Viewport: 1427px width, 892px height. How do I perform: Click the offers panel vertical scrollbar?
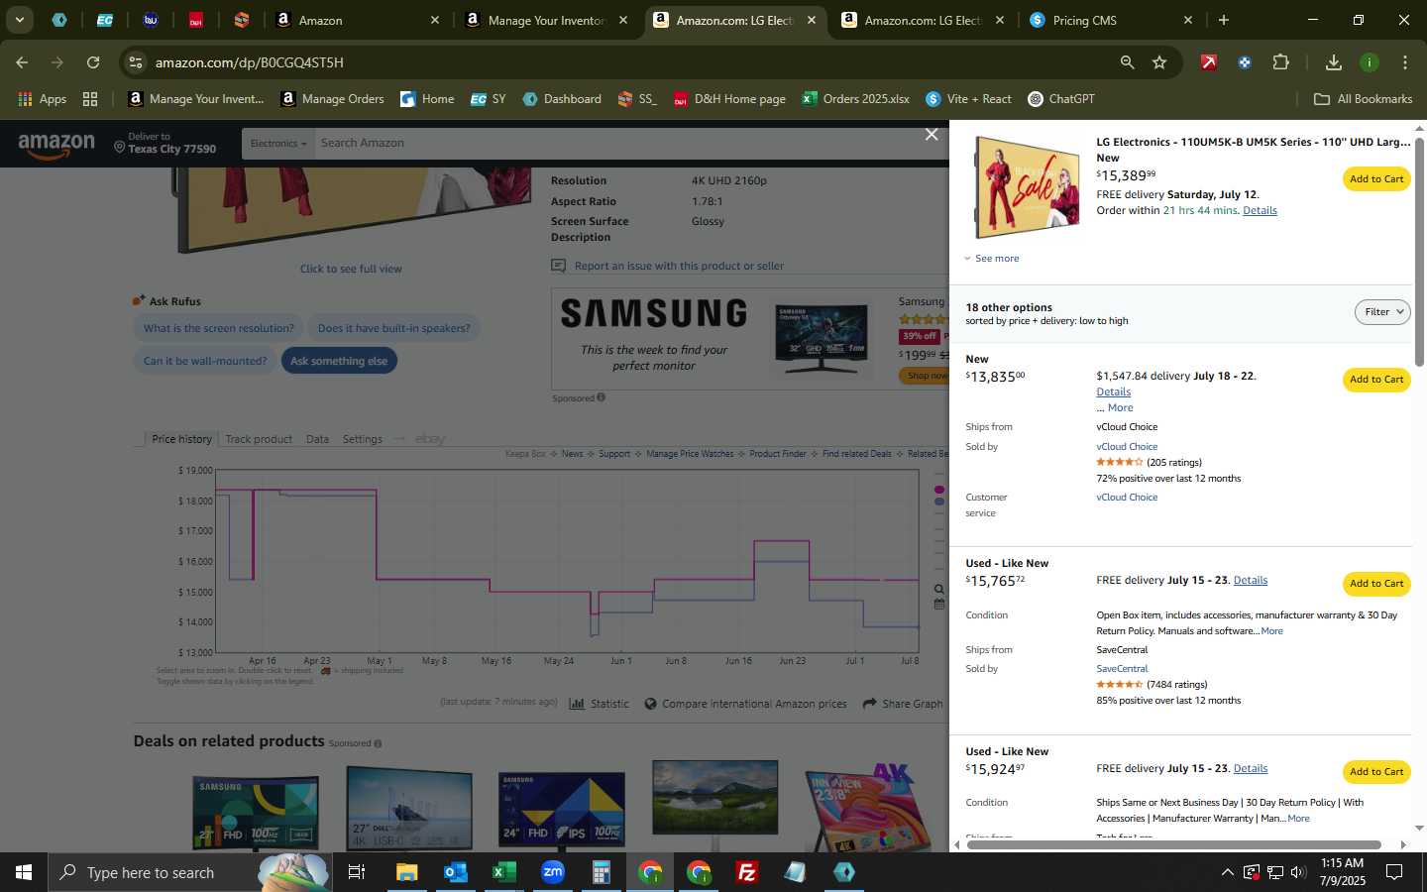(1419, 253)
